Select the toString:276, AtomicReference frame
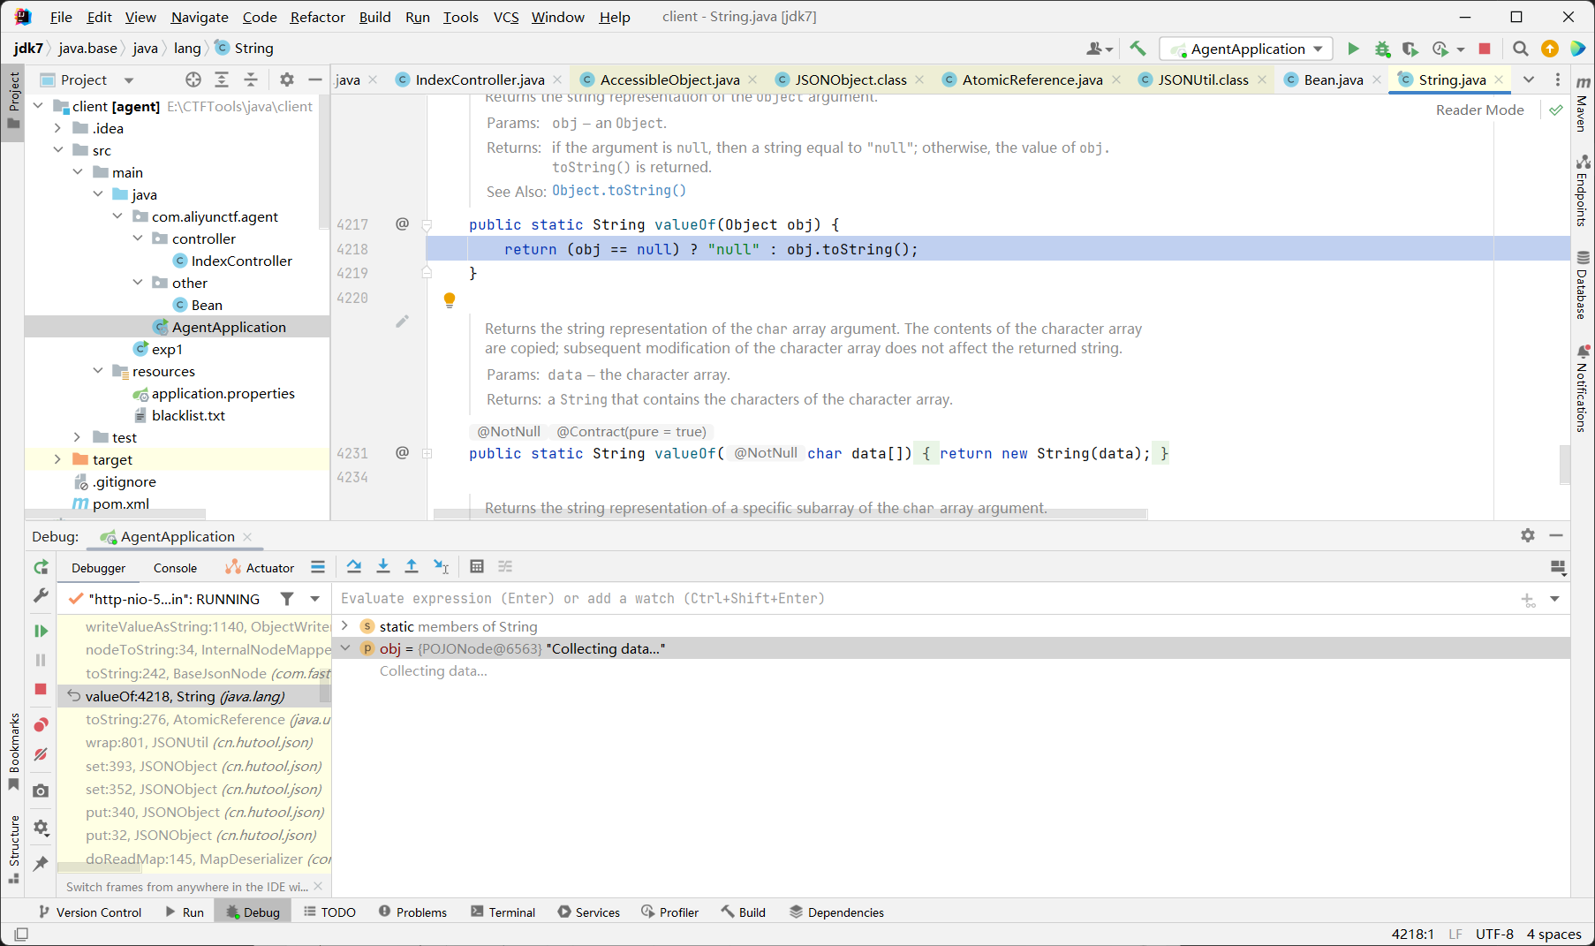The width and height of the screenshot is (1595, 946). pyautogui.click(x=194, y=719)
